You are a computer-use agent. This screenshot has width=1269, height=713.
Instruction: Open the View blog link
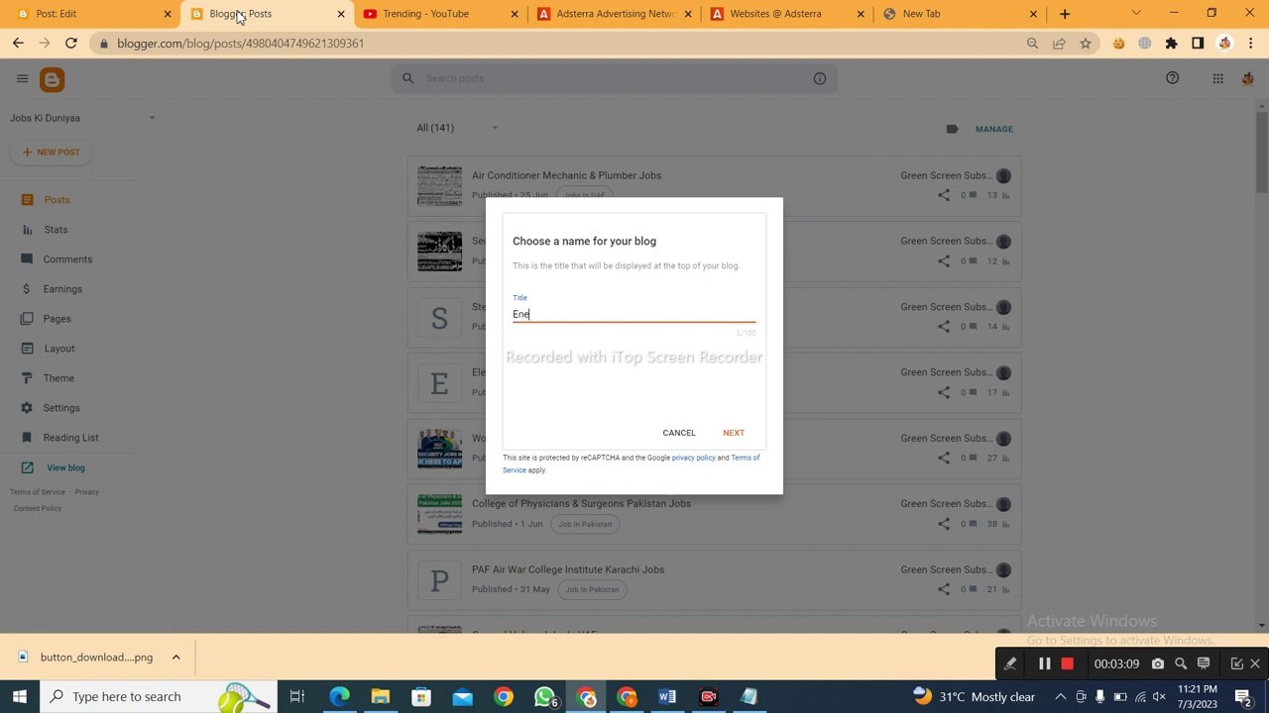65,467
